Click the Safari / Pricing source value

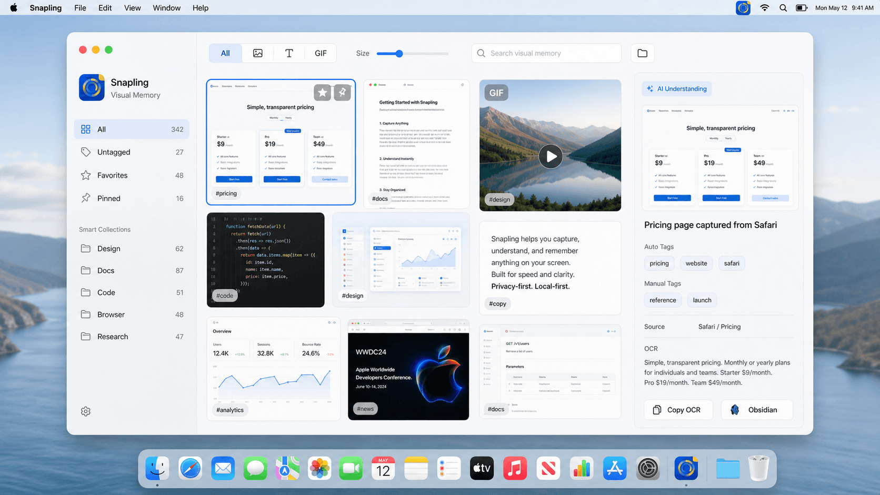pos(719,327)
